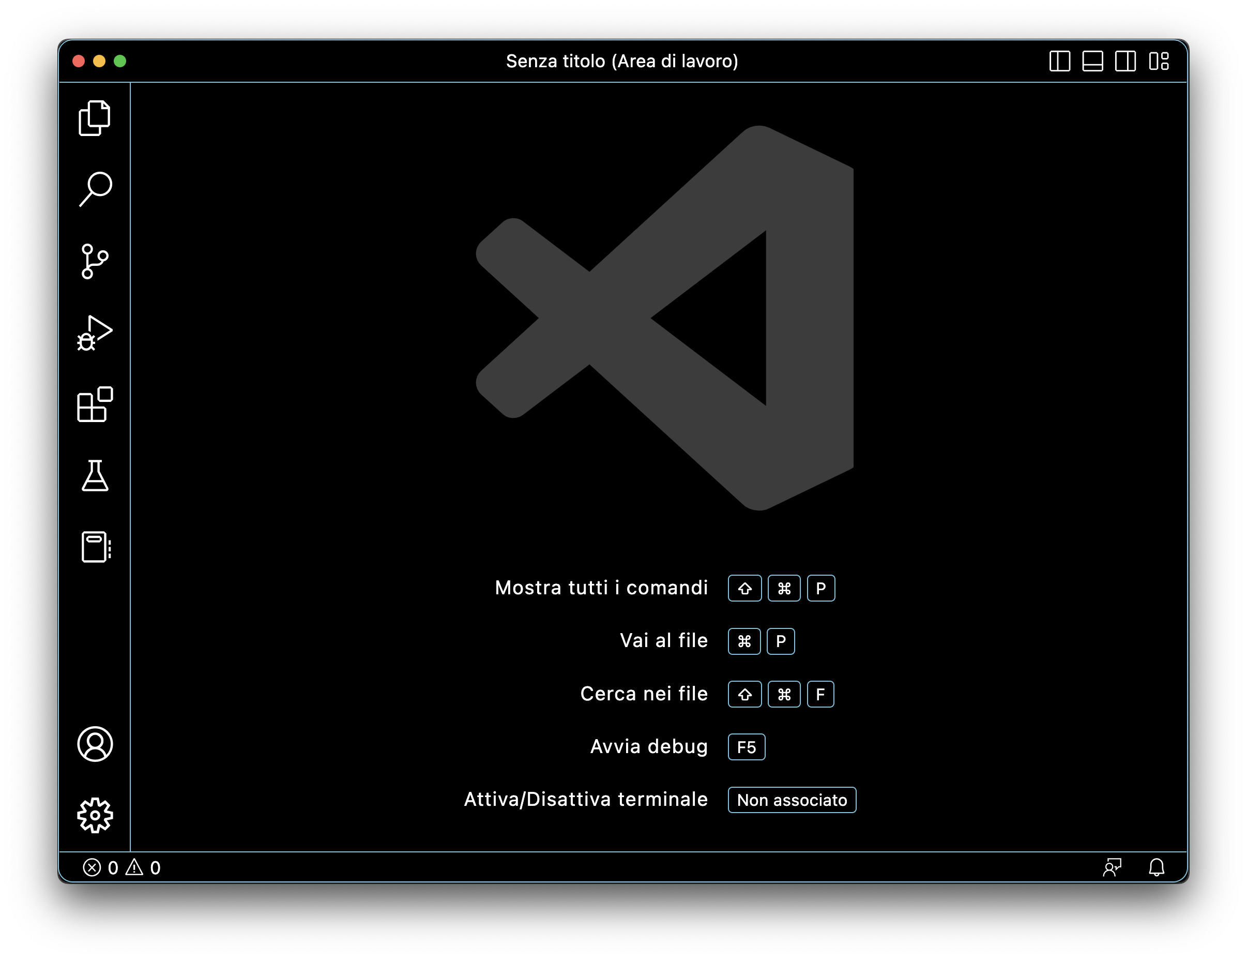Toggle primary sidebar visibility
The image size is (1247, 960).
(1060, 61)
